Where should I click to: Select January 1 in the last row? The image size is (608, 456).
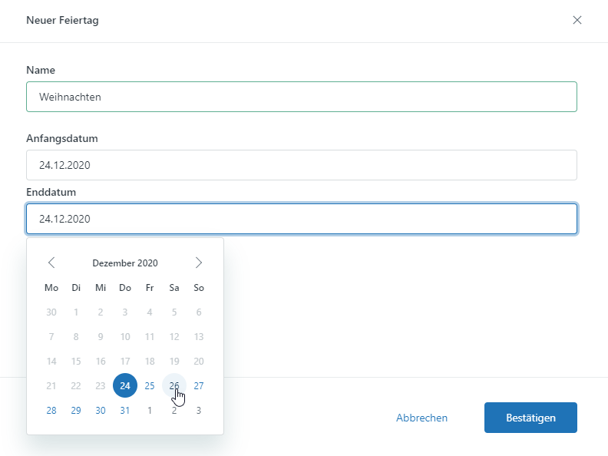(x=150, y=410)
